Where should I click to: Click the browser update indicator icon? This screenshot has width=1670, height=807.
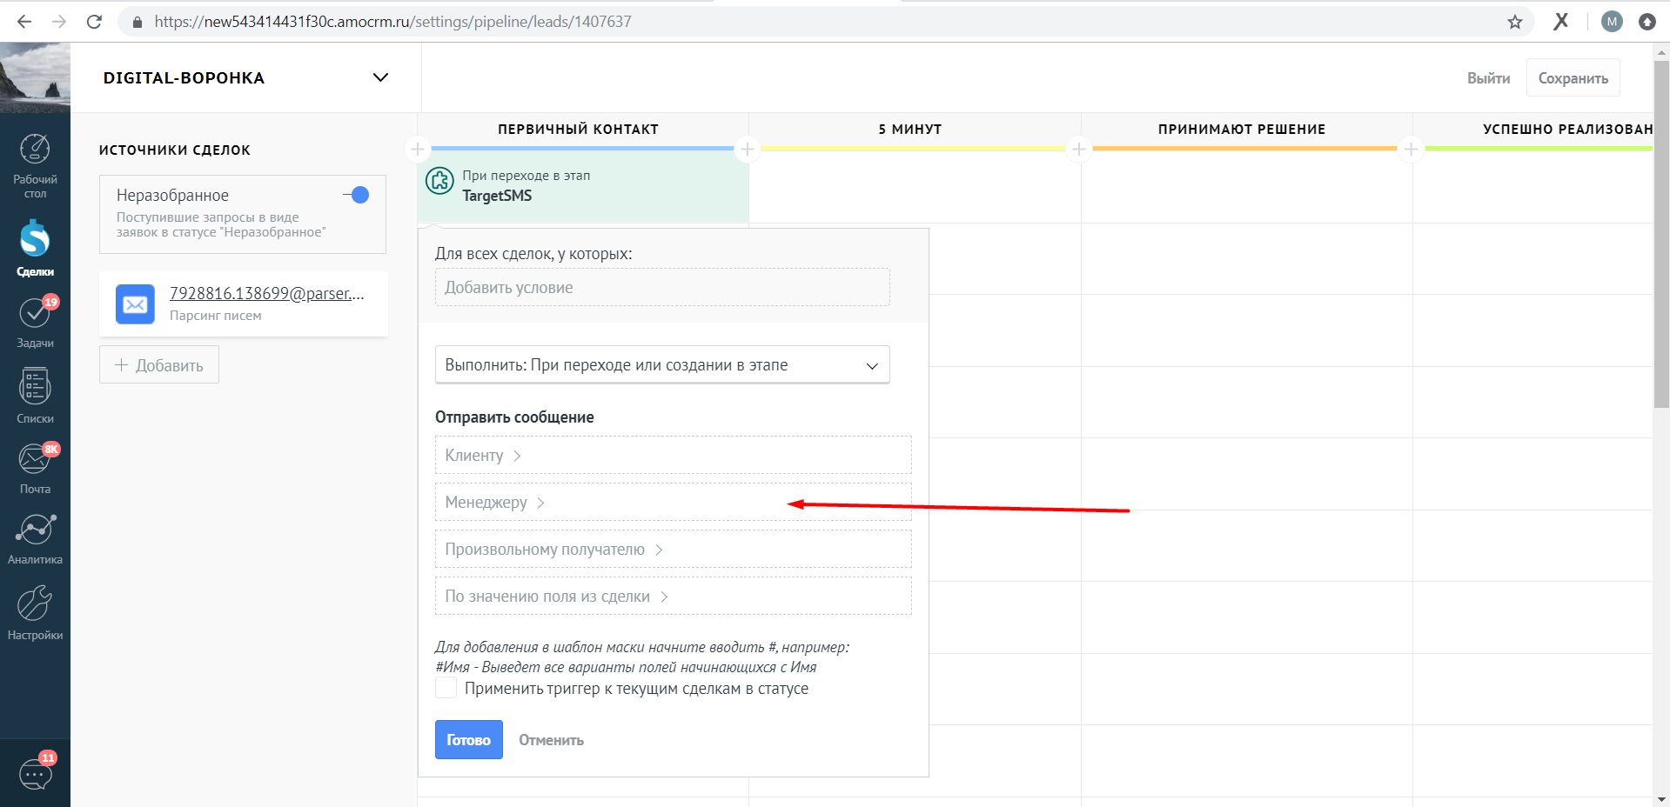(1647, 22)
